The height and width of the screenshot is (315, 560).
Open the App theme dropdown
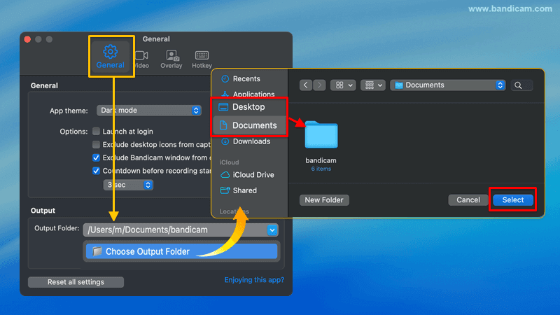coord(149,110)
